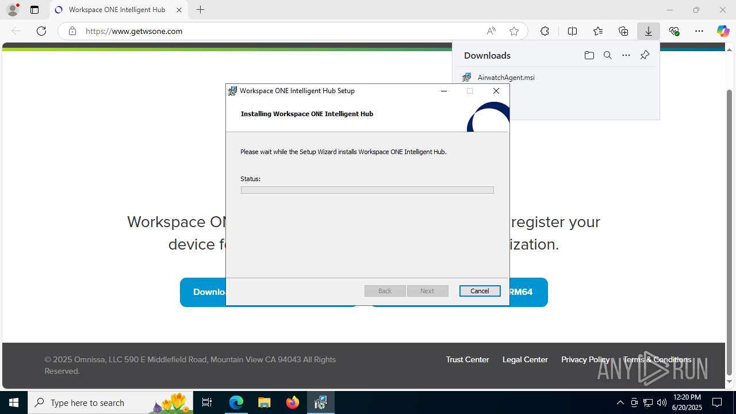Toggle split screen view
This screenshot has height=414, width=736.
click(x=572, y=31)
